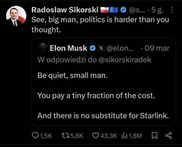Click the Elon Musk quoted author name

(x=68, y=48)
